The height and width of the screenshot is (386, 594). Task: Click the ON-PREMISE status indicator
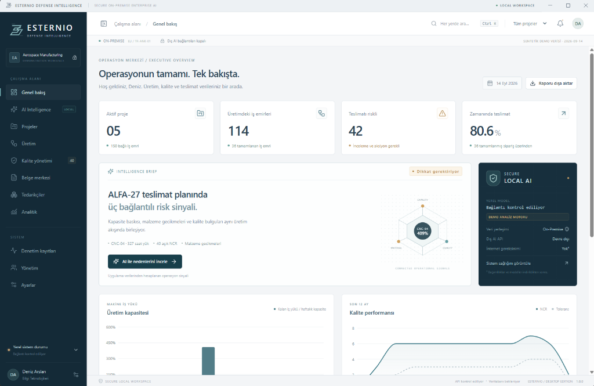pyautogui.click(x=111, y=41)
